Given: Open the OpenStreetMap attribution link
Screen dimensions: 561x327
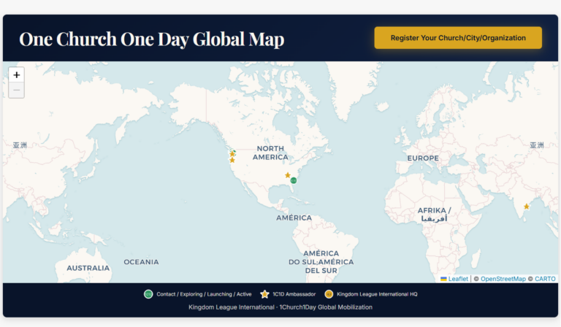Looking at the screenshot, I should click(x=503, y=279).
